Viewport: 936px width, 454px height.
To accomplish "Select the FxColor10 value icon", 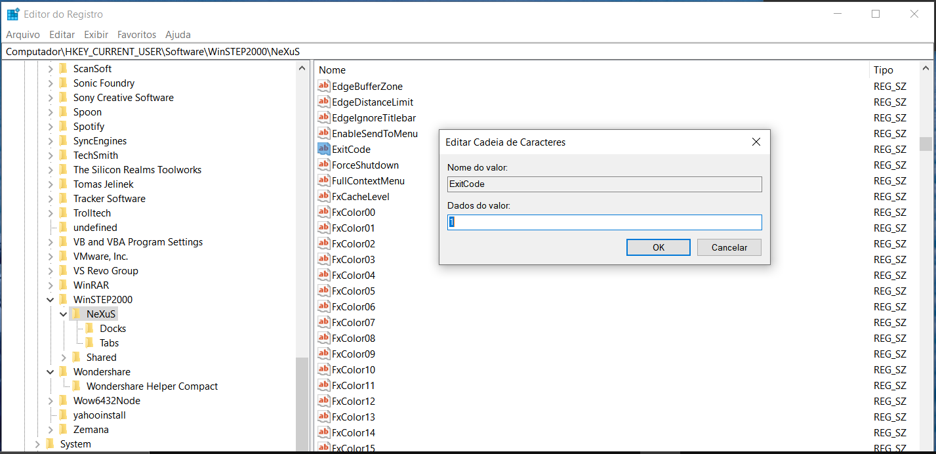I will pos(323,369).
